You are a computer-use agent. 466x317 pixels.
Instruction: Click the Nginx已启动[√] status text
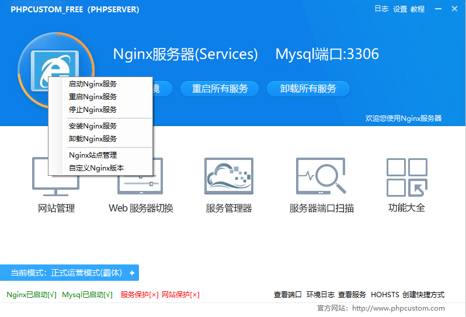click(x=32, y=295)
